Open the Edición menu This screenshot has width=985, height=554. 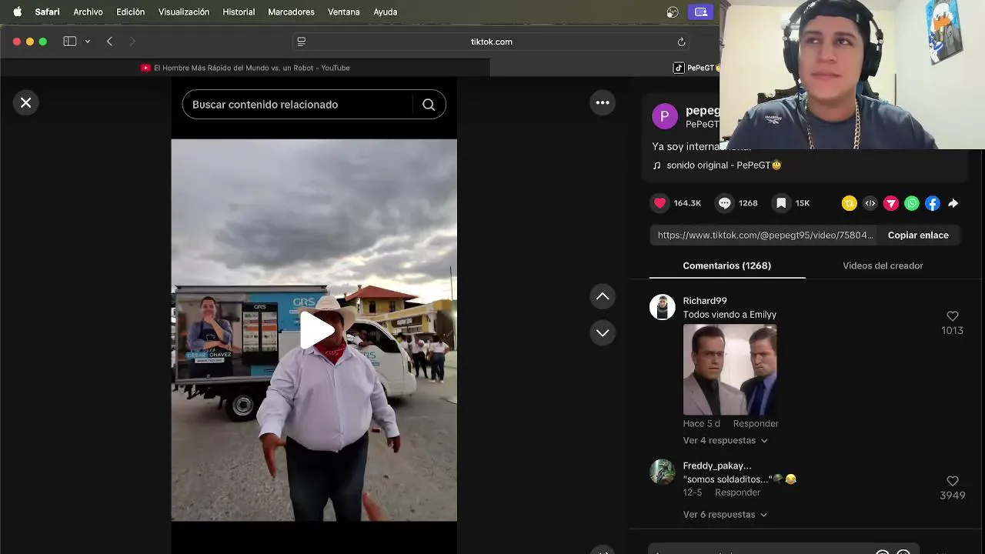[130, 12]
